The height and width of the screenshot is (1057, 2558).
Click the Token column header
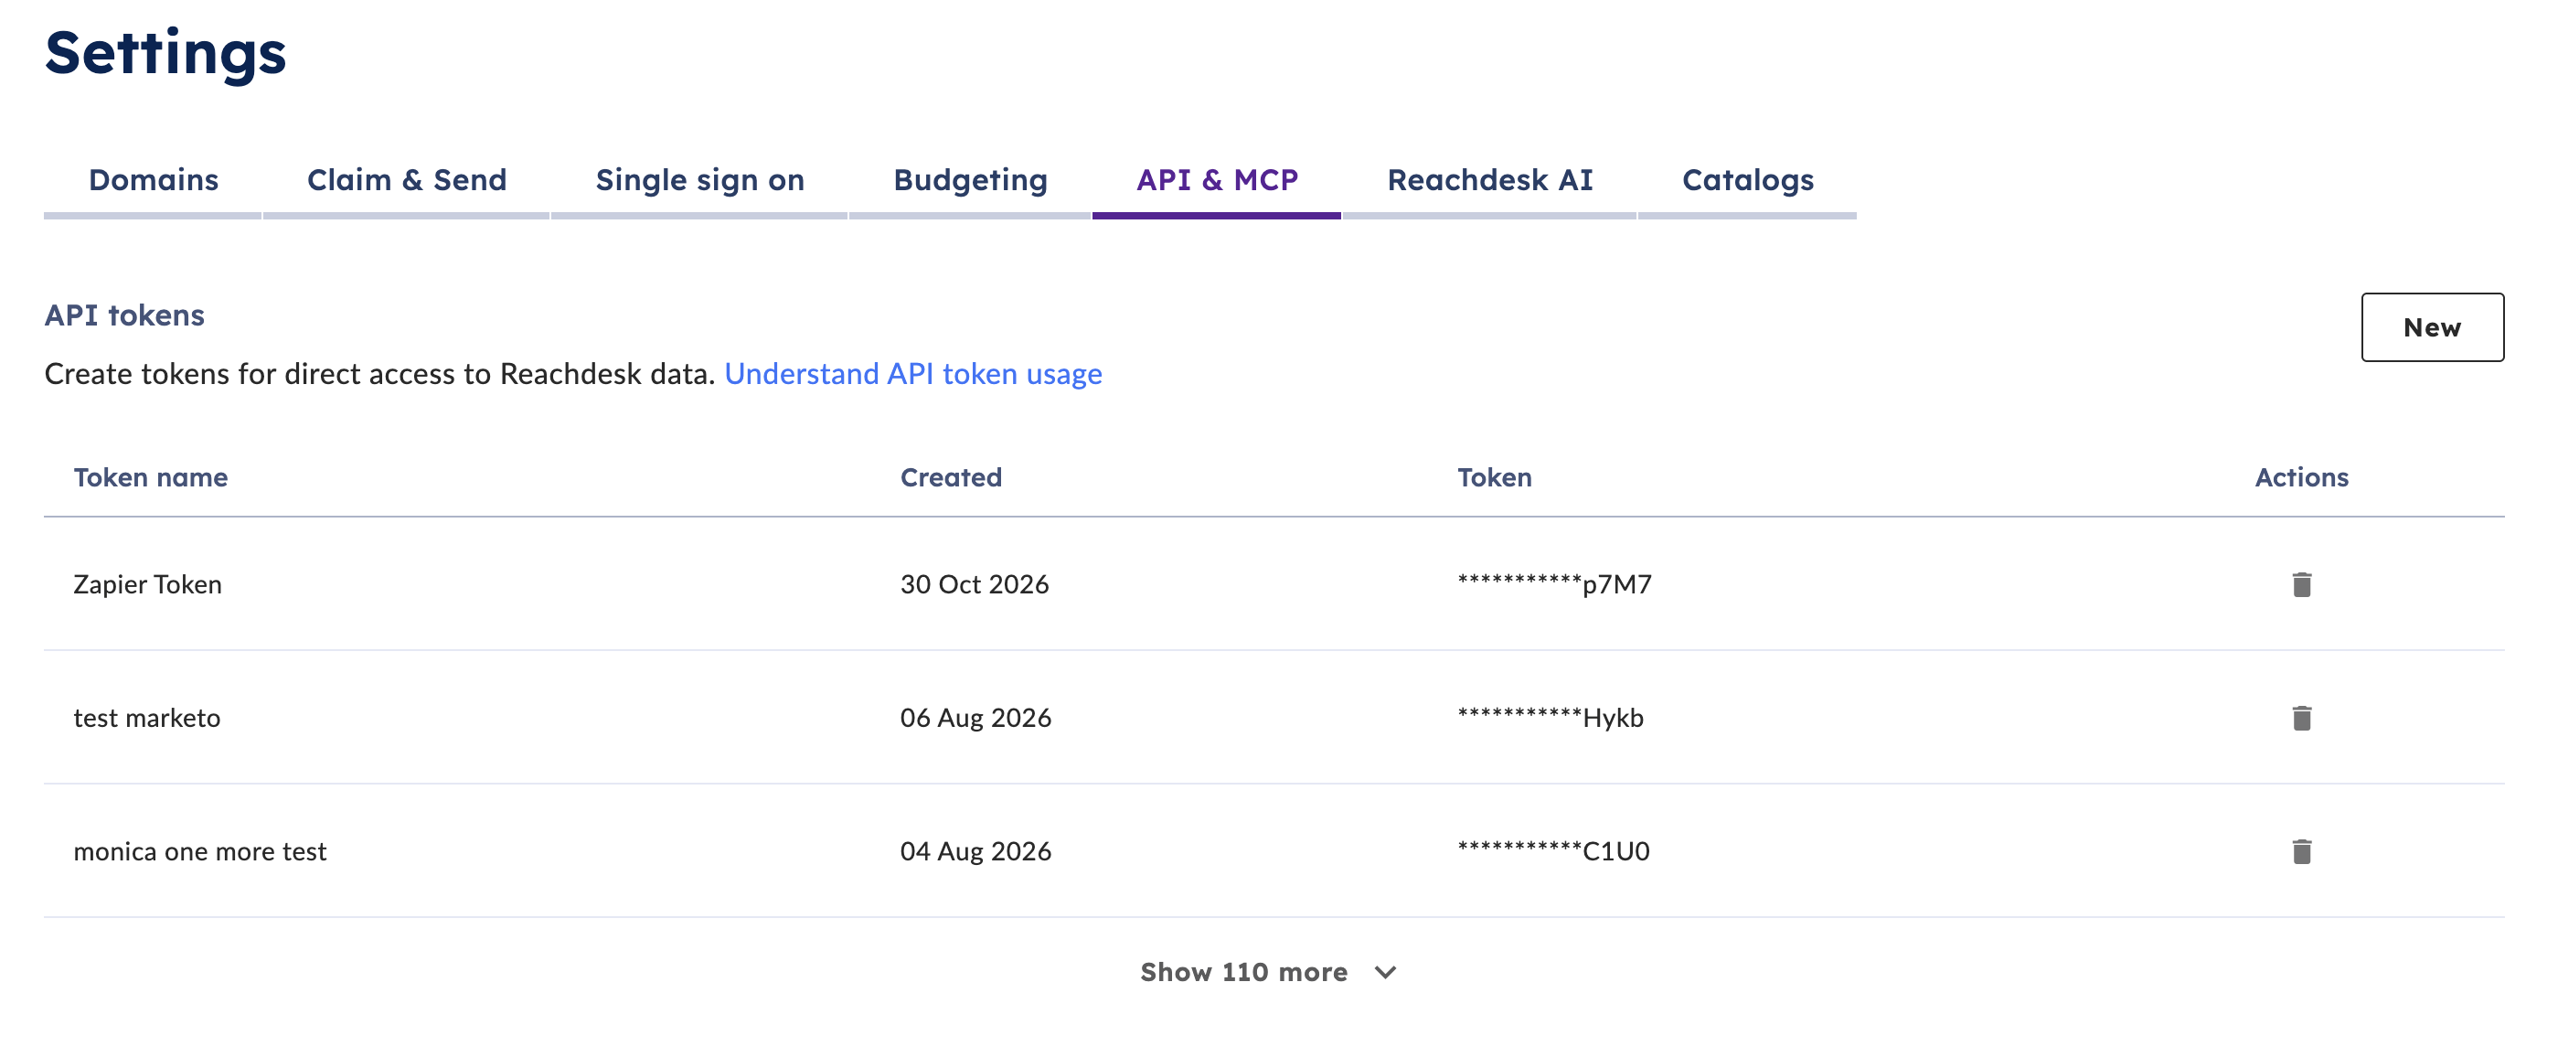(1494, 477)
